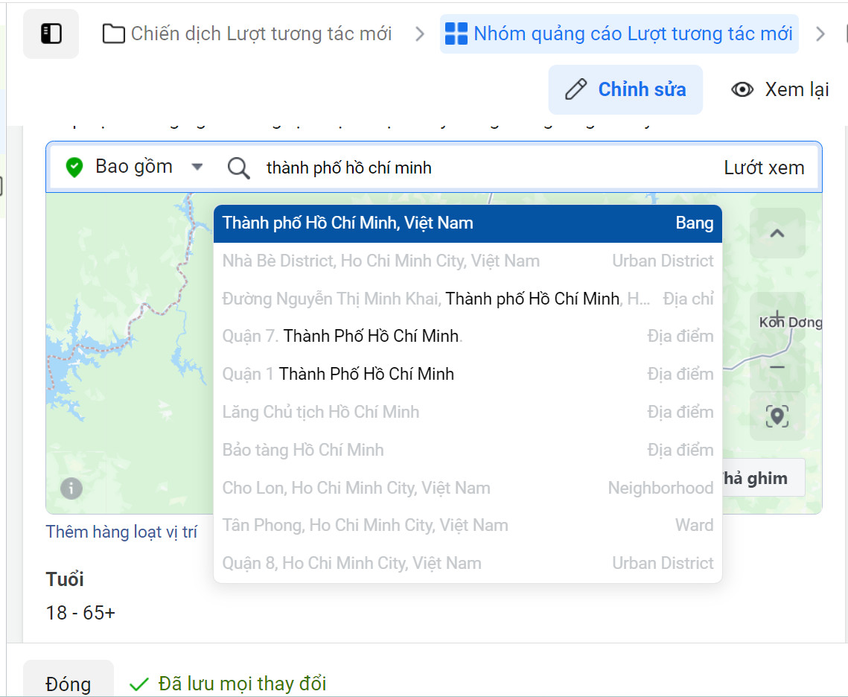The image size is (848, 697).
Task: Zoom out the map
Action: click(x=777, y=367)
